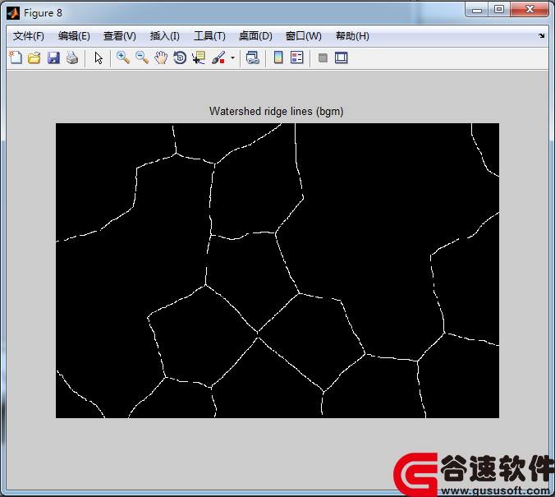Select the Zoom Out magnifier tool
This screenshot has height=497, width=555.
click(141, 58)
